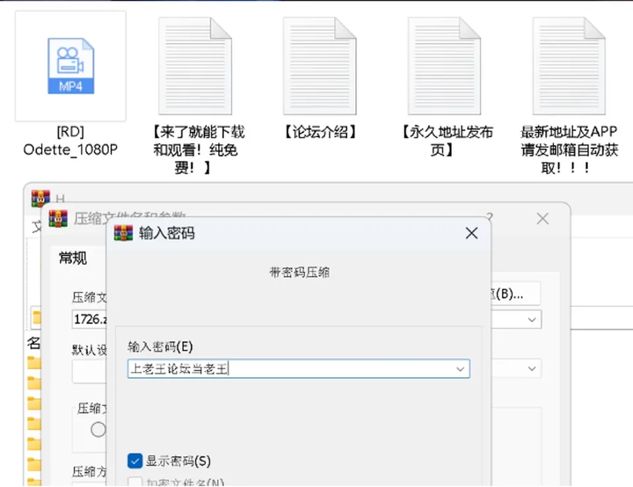Click the WinRAR icon in 输入密码 title bar
The width and height of the screenshot is (633, 487).
click(123, 233)
